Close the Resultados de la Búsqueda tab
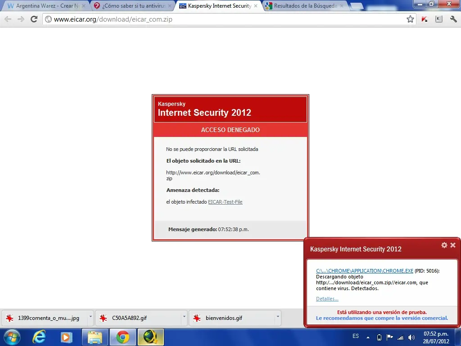461x346 pixels. point(342,6)
